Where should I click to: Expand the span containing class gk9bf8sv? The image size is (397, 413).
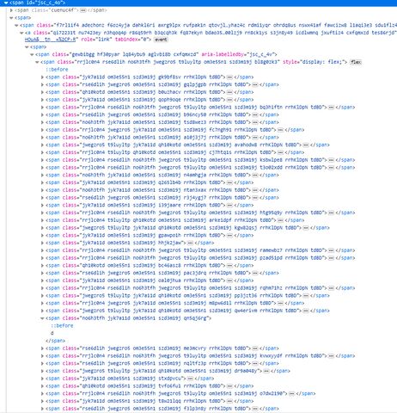tap(42, 77)
